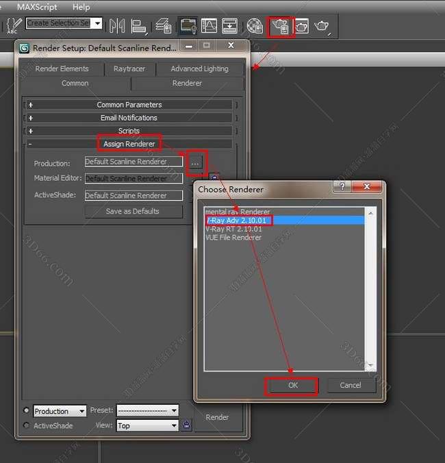The image size is (445, 463).
Task: Switch to the Renderer tab
Action: pos(188,84)
